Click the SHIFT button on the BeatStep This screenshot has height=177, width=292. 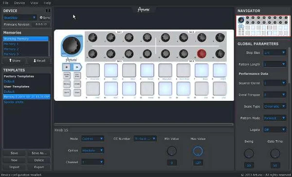pos(67,93)
